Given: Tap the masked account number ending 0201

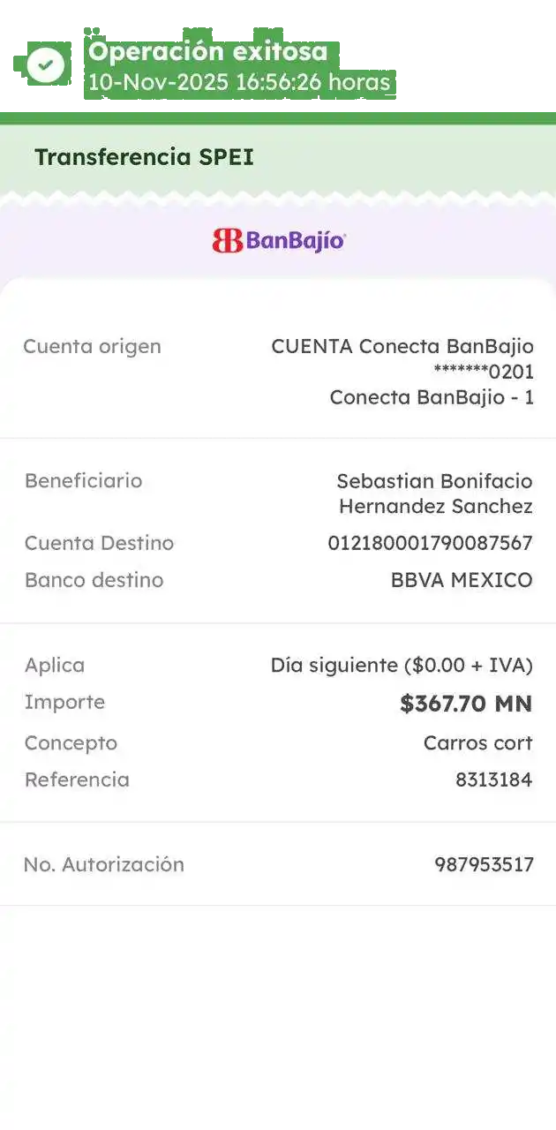Looking at the screenshot, I should [x=483, y=372].
